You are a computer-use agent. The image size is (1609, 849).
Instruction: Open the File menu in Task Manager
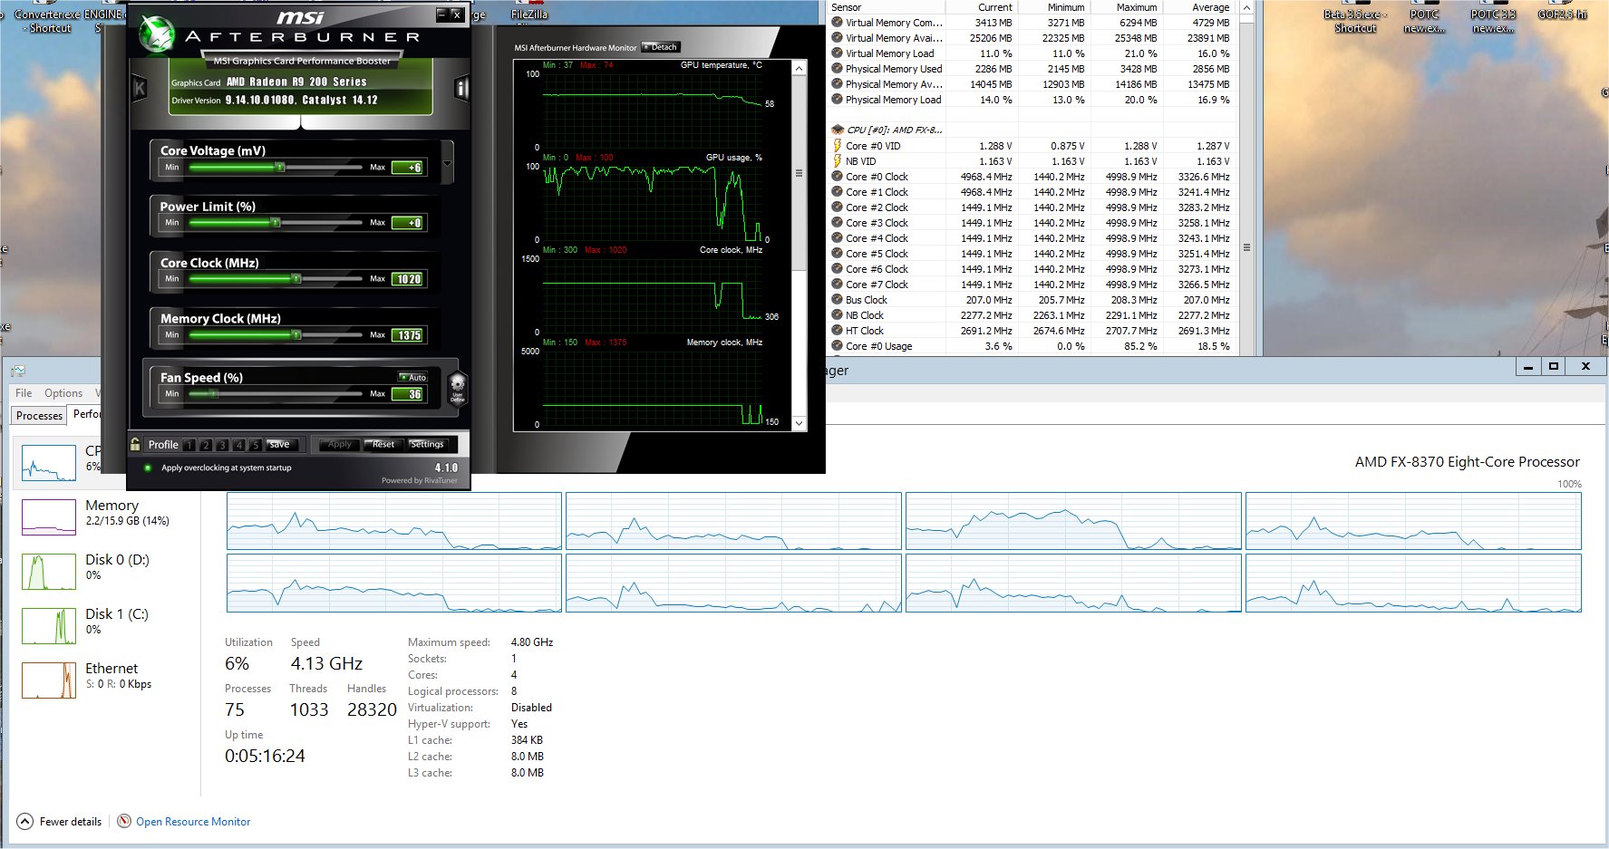pyautogui.click(x=24, y=393)
